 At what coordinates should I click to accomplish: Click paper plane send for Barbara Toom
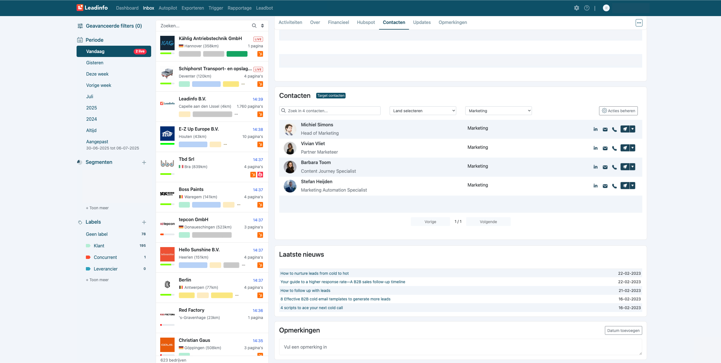tap(625, 167)
